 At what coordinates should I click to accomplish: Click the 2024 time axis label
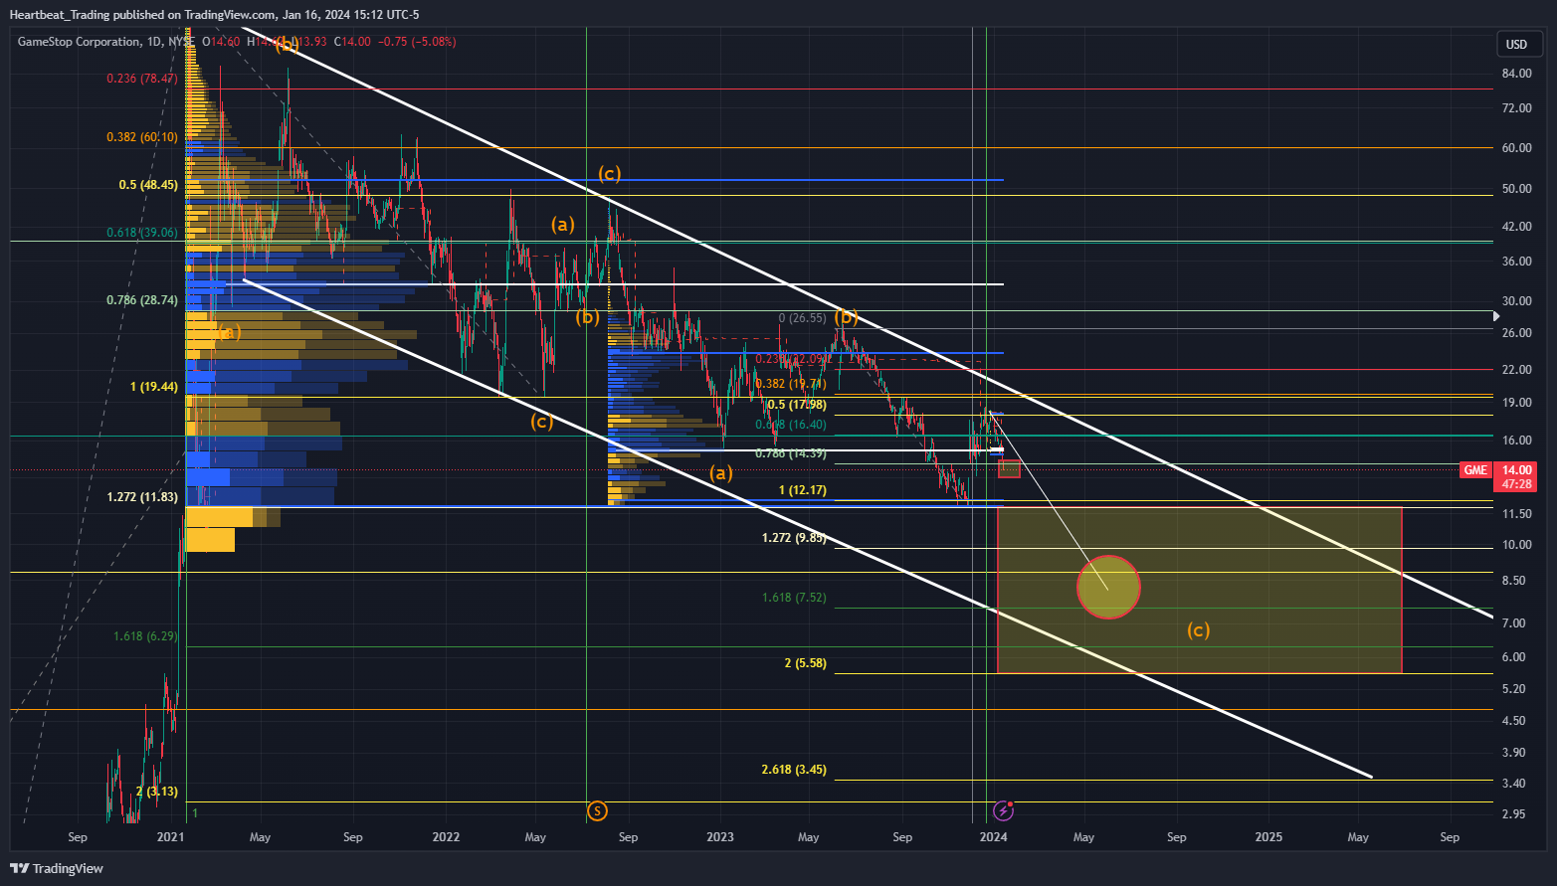point(993,837)
